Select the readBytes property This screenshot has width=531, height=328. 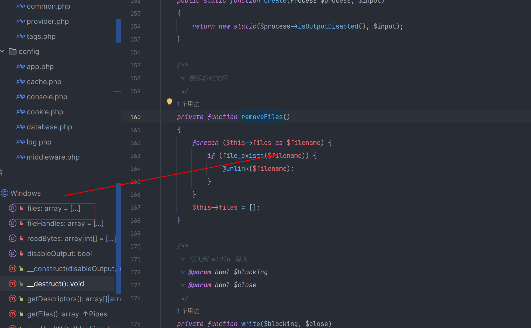(71, 239)
